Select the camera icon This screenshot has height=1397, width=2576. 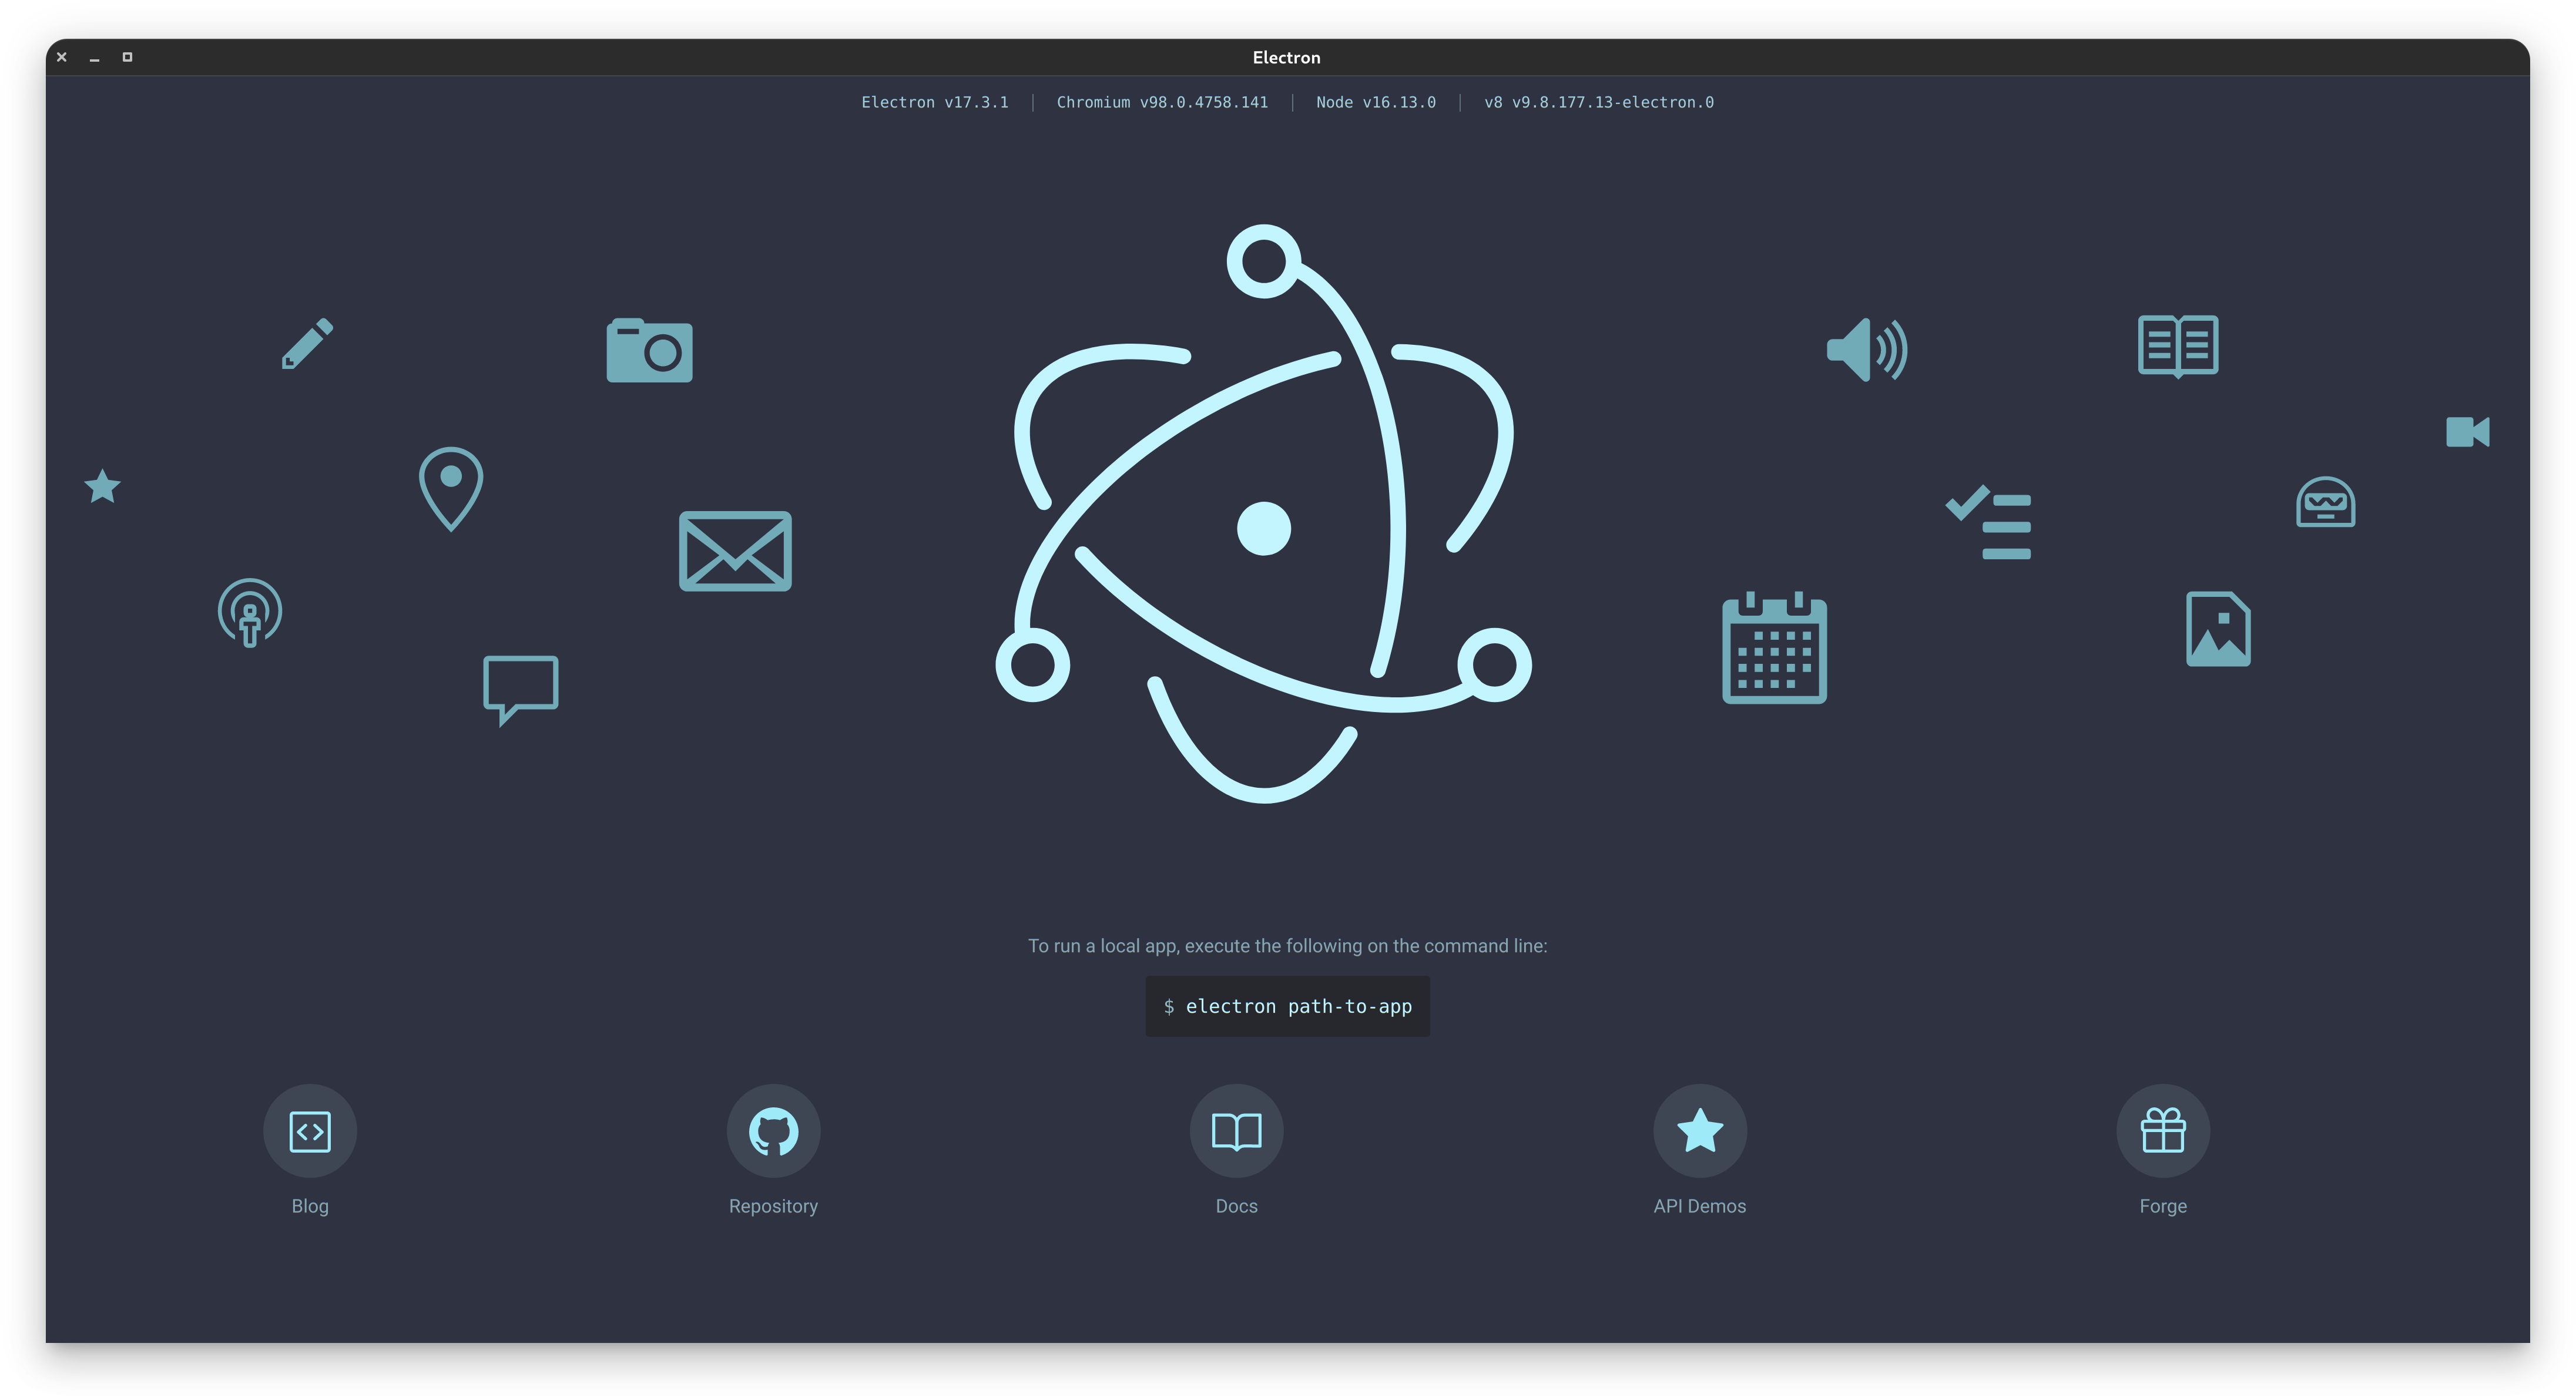[x=649, y=350]
